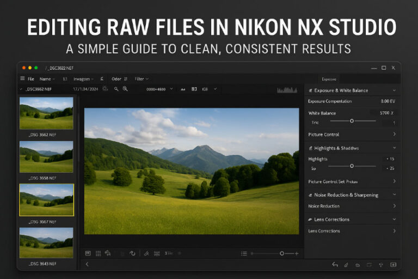This screenshot has height=279, width=418.
Task: Collapse the Noise Reduction & Sharpening section
Action: click(394, 195)
